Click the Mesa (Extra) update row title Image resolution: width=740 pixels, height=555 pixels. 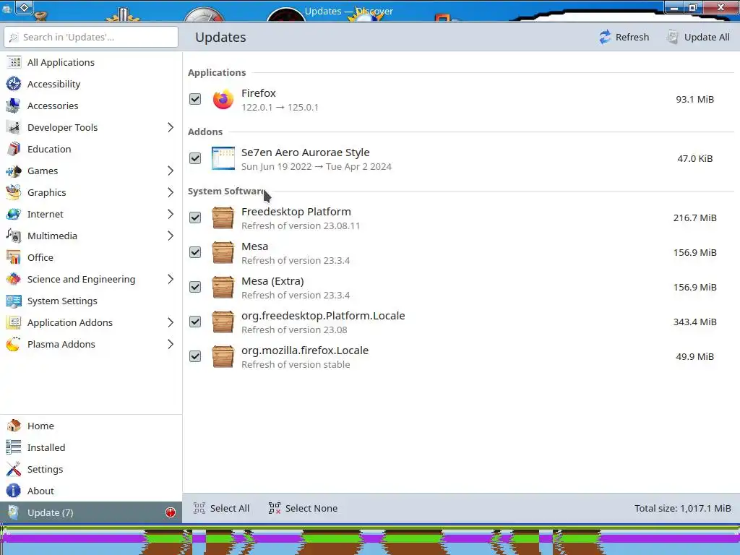(x=272, y=281)
